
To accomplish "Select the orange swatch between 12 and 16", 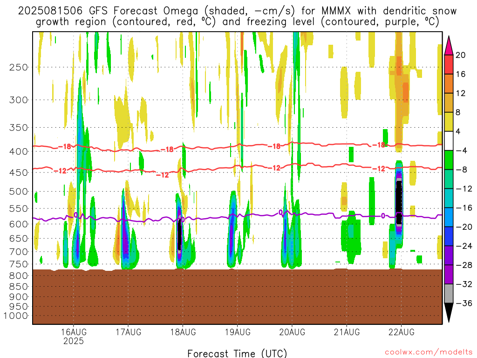I will tap(449, 84).
